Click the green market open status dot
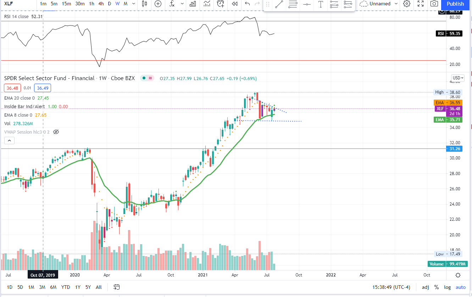Screen dimensions: 472x297 tap(144, 78)
